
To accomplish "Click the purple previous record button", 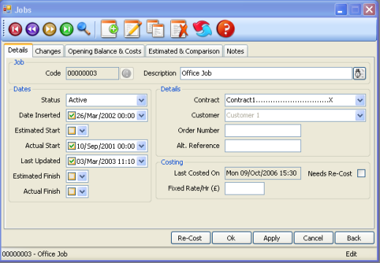I will pos(32,29).
